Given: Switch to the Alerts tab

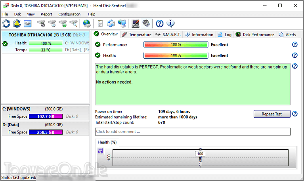Looking at the screenshot, I should click(287, 34).
